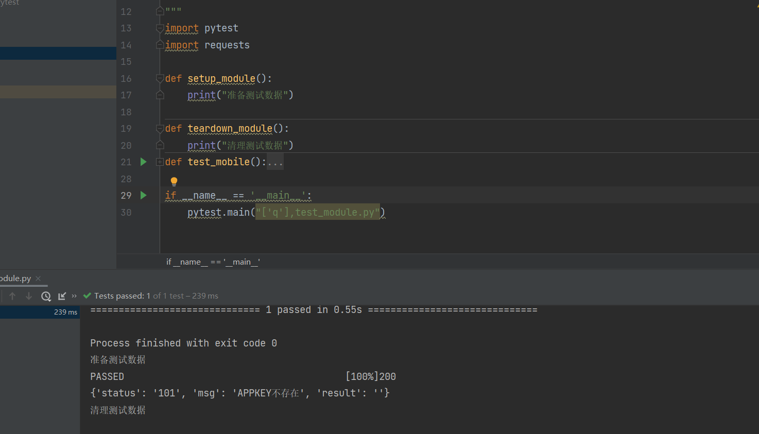Click the docstring end fold marker on line 12
This screenshot has width=759, height=434.
click(x=160, y=11)
